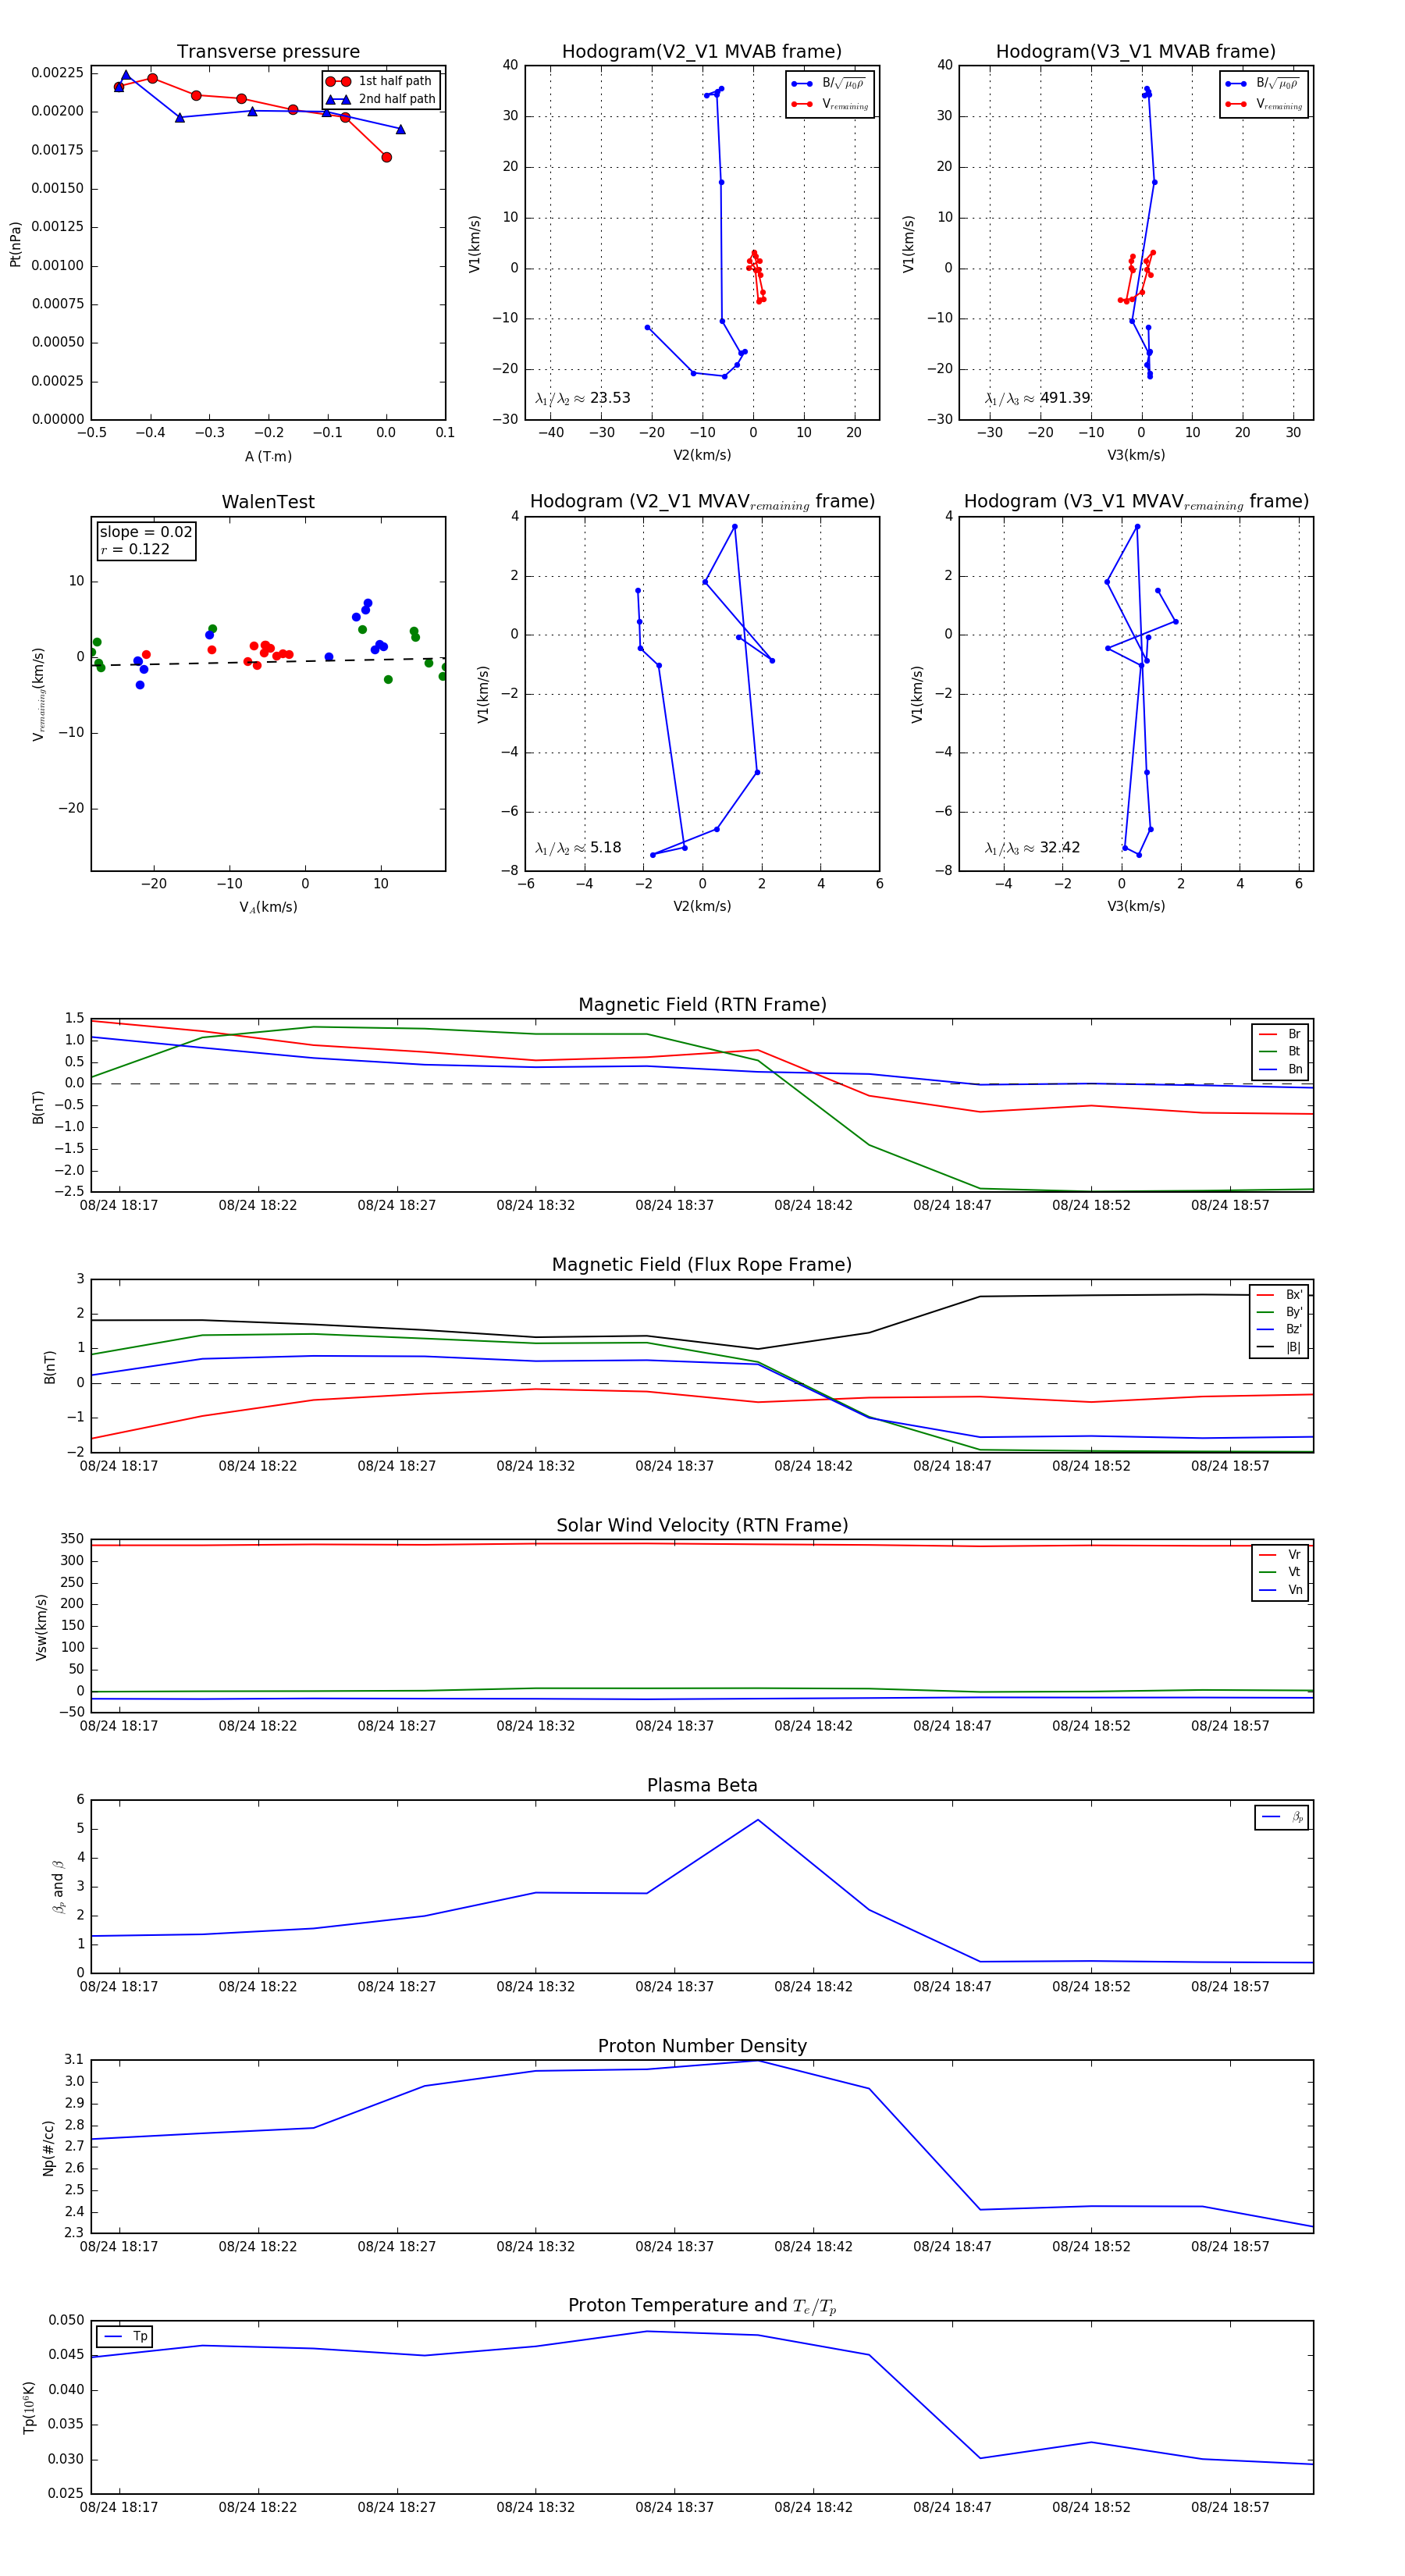Click the Bz' legend entry
This screenshot has width=1405, height=2576.
tap(1279, 1329)
